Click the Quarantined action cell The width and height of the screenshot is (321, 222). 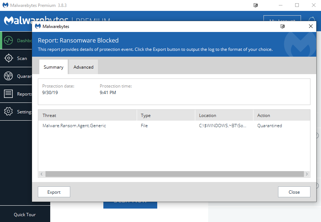270,125
